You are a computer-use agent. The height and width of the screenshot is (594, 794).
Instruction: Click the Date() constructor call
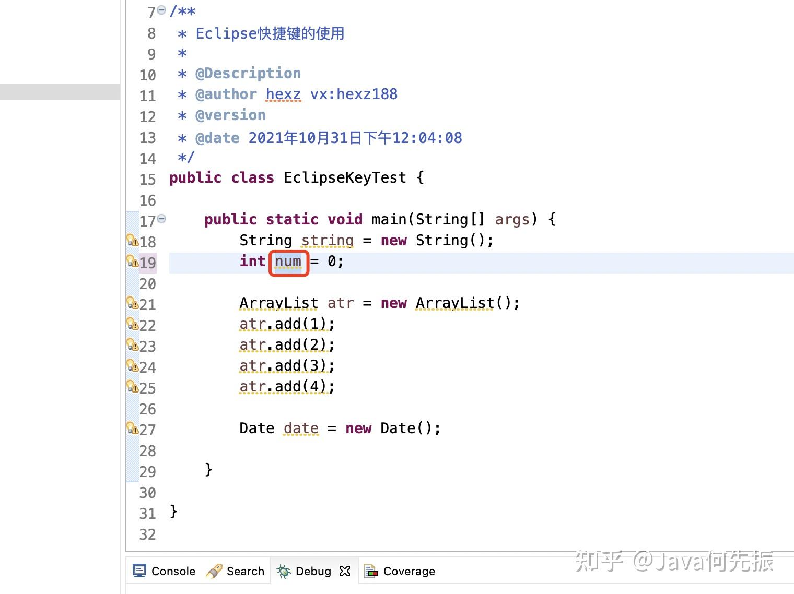coord(411,429)
